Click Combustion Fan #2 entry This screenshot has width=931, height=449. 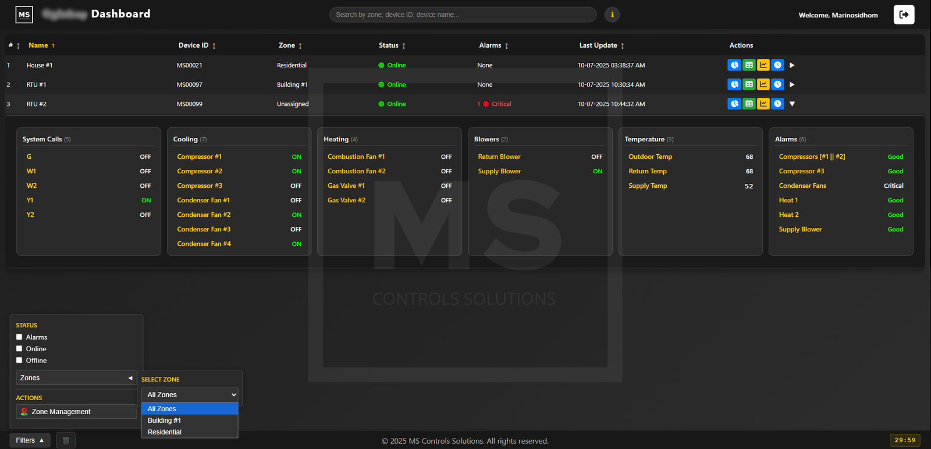[356, 171]
